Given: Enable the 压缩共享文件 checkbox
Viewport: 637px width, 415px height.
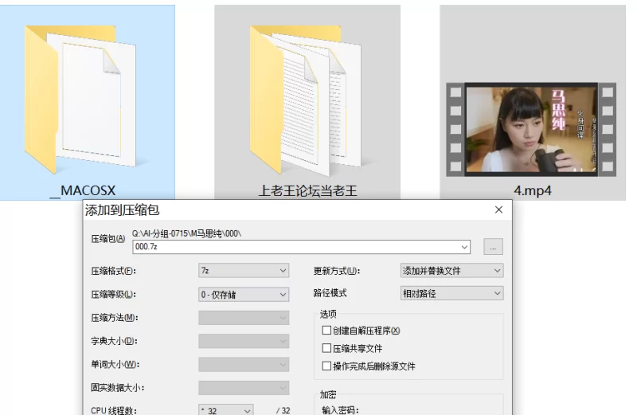Looking at the screenshot, I should coord(326,348).
